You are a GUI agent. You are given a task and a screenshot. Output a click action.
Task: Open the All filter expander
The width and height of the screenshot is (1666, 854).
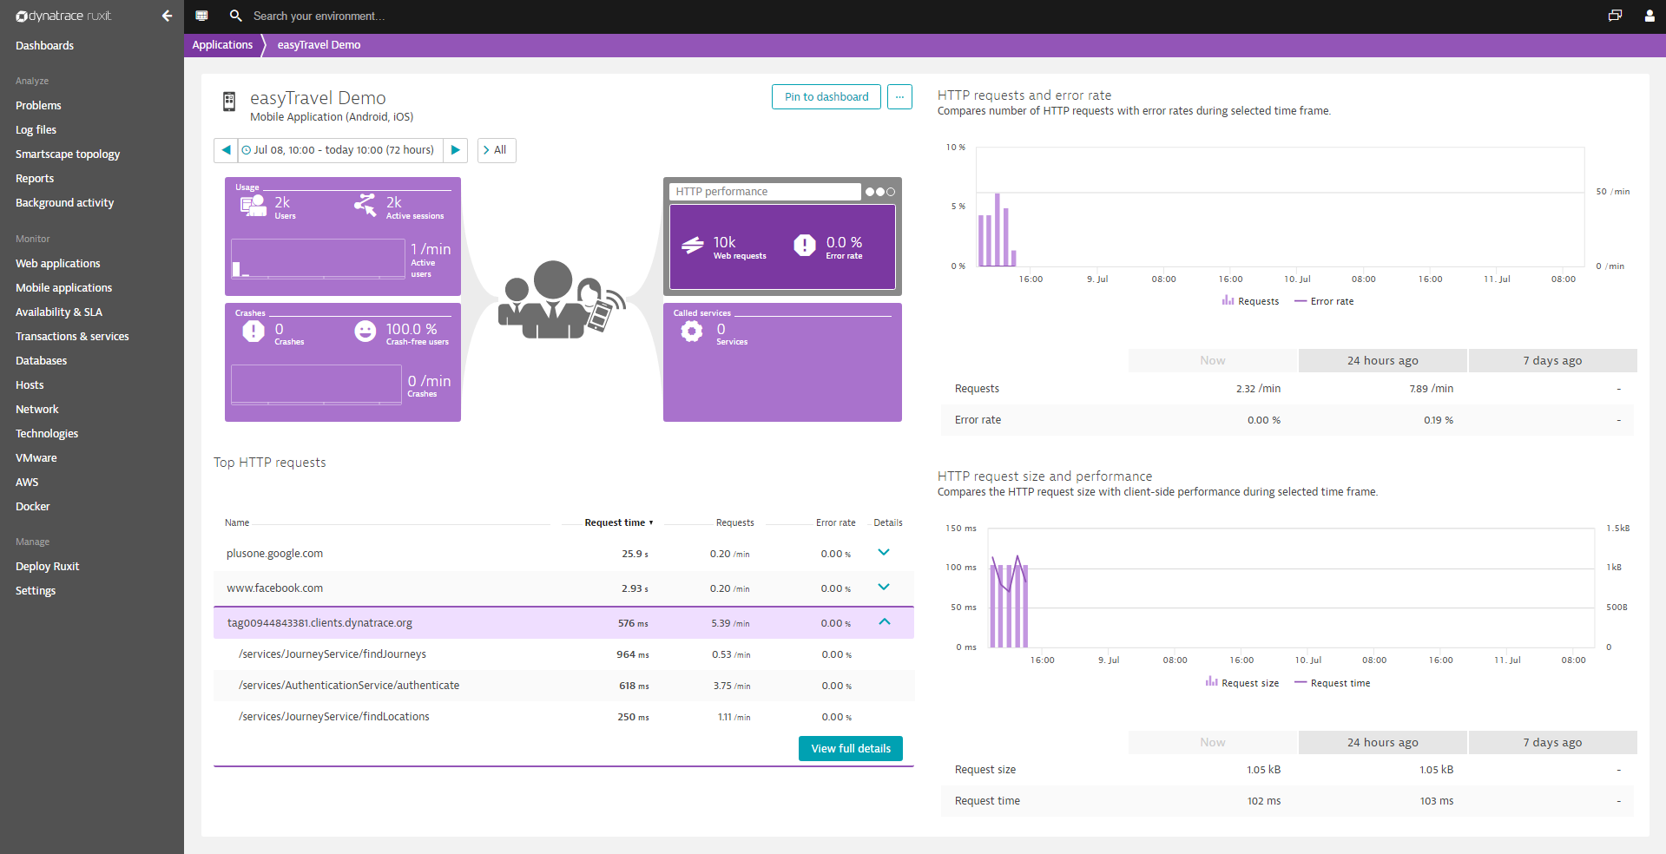pyautogui.click(x=497, y=150)
